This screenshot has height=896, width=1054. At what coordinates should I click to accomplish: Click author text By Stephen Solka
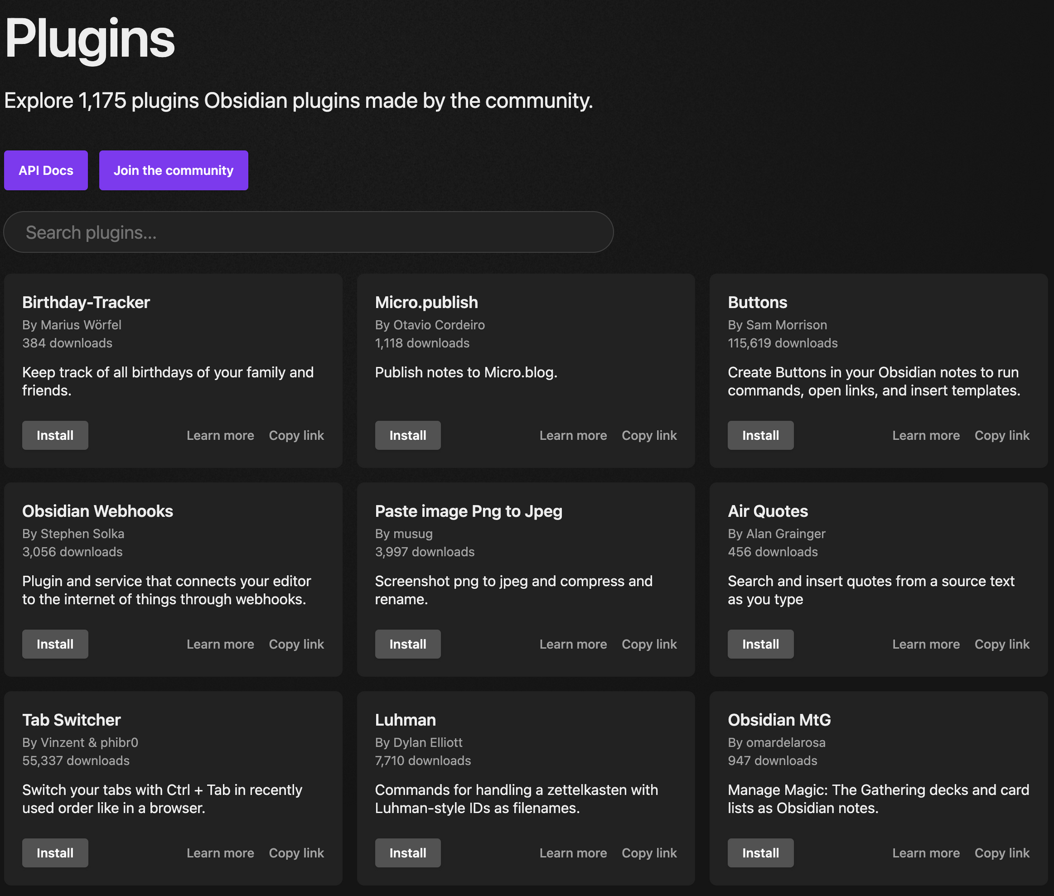(x=73, y=534)
